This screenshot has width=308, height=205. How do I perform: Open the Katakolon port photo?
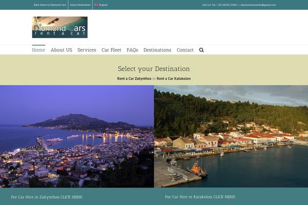(231, 136)
